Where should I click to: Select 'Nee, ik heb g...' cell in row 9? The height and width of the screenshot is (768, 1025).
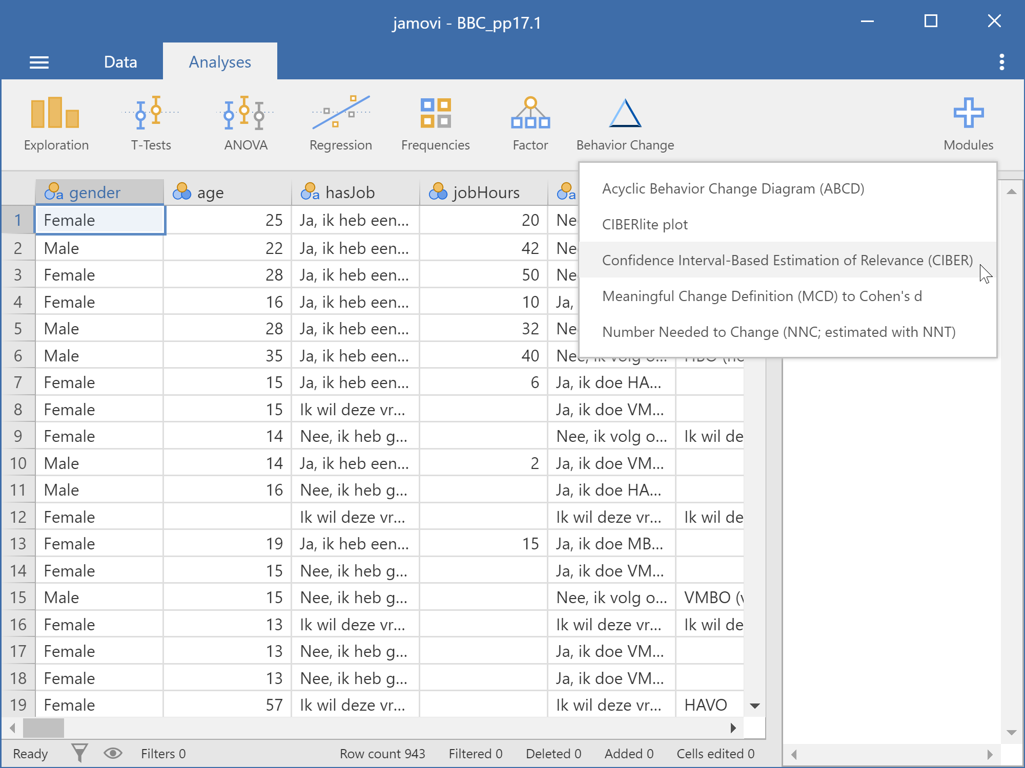[356, 436]
